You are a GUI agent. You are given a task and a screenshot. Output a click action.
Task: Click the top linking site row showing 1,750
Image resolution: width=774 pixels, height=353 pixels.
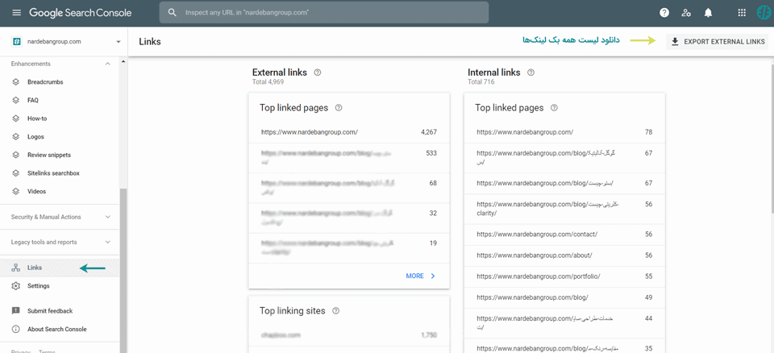coord(349,335)
